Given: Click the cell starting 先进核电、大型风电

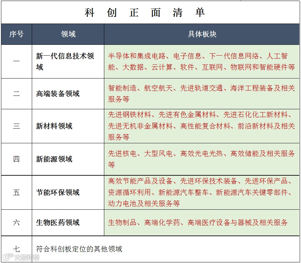Looking at the screenshot, I should coord(202,159).
